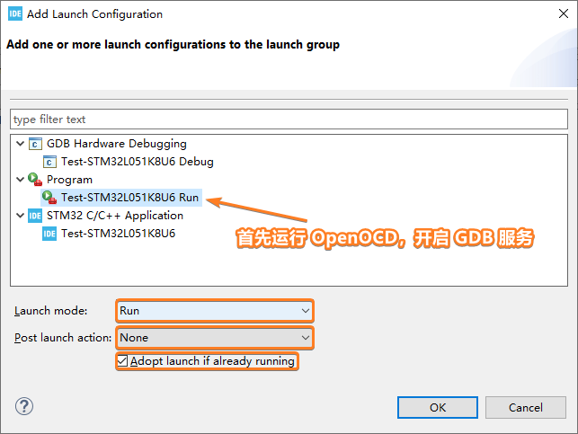Click the STM32 C/C++ Application IDE icon
This screenshot has height=434, width=578.
click(35, 216)
